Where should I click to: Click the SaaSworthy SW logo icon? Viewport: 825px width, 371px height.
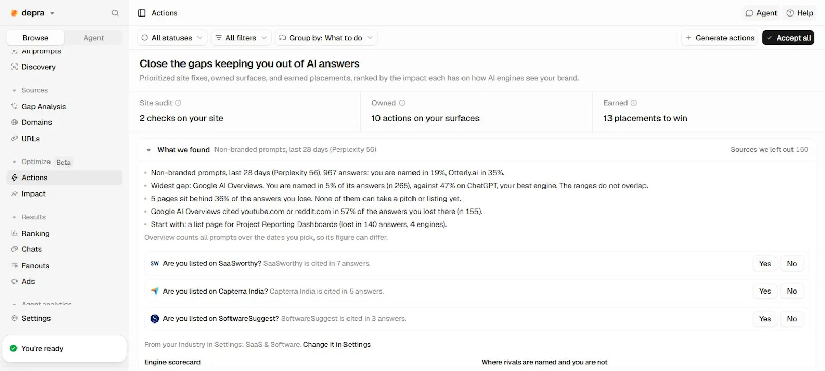(x=155, y=263)
